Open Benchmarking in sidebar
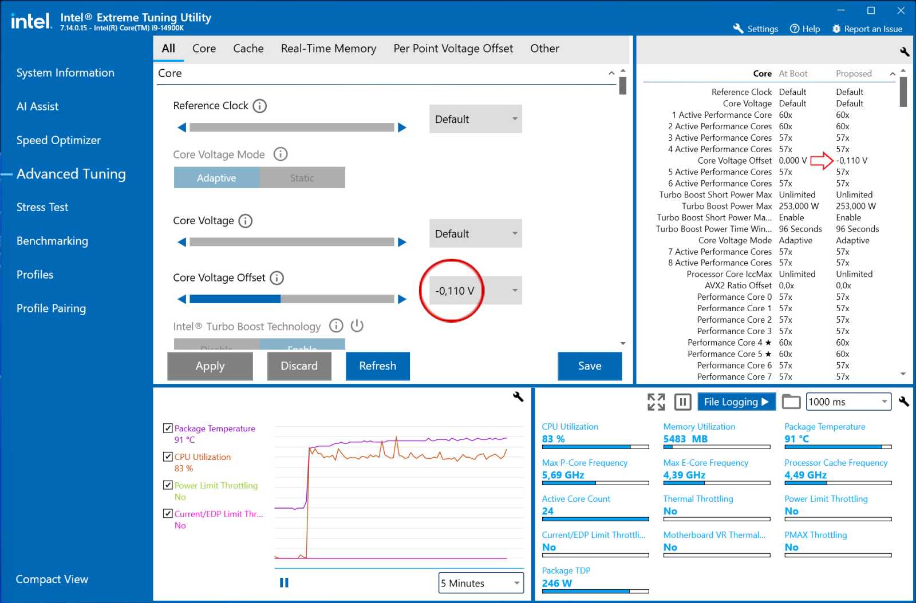The image size is (916, 603). tap(52, 241)
